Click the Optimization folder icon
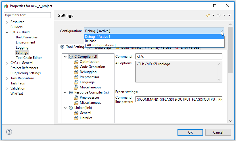The image size is (236, 141). pyautogui.click(x=76, y=62)
